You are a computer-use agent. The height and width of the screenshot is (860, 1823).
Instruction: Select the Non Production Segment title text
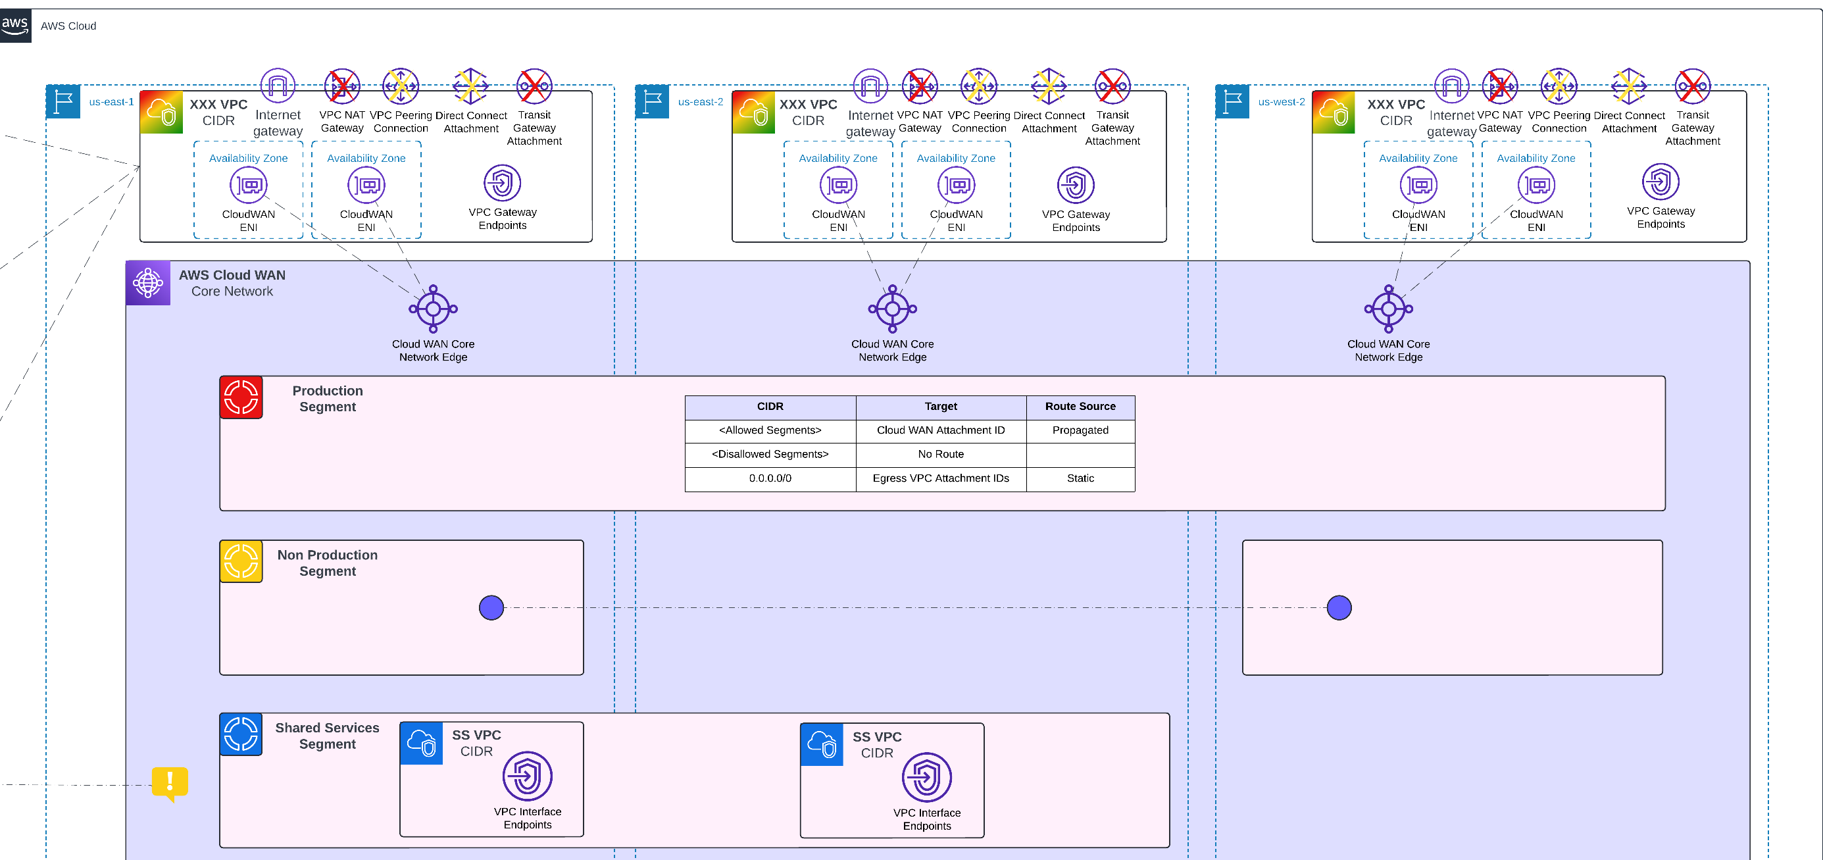click(x=328, y=563)
